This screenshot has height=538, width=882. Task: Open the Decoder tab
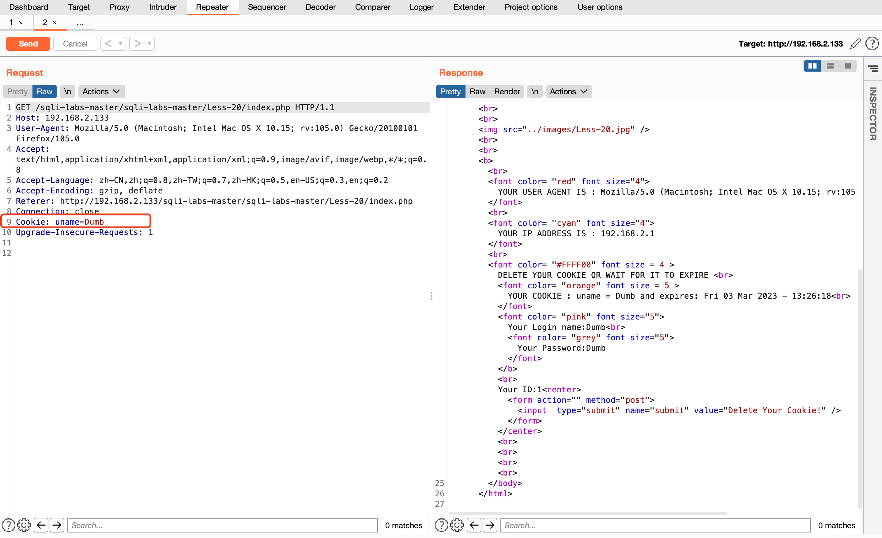321,7
